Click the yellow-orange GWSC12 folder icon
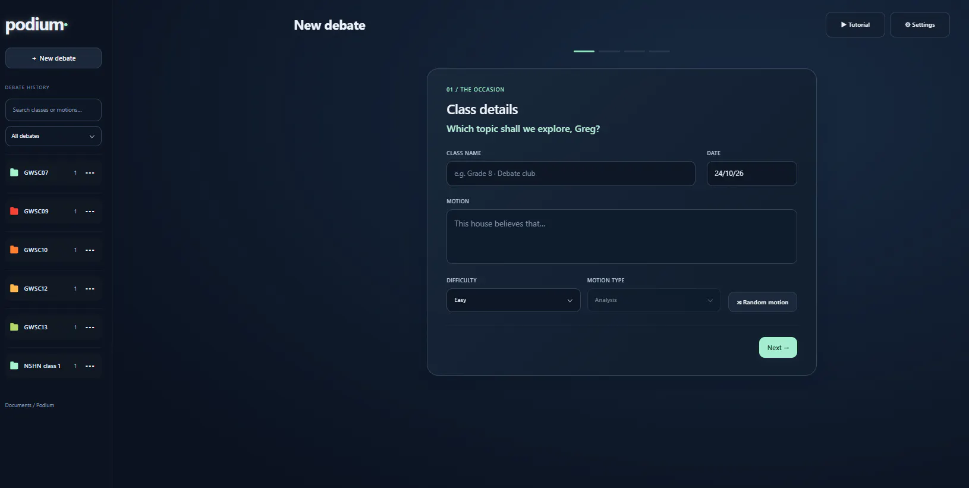The image size is (969, 488). (14, 288)
